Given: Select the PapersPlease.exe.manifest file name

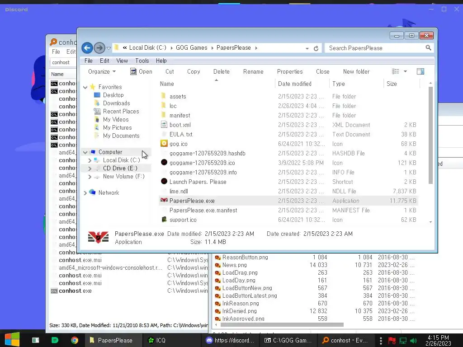Looking at the screenshot, I should click(203, 211).
